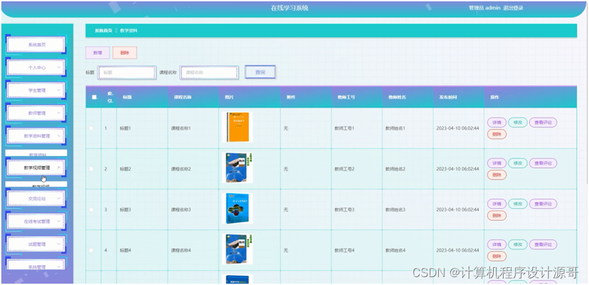Open the 教学资料 submenu item
This screenshot has height=285, width=589.
tap(36, 153)
